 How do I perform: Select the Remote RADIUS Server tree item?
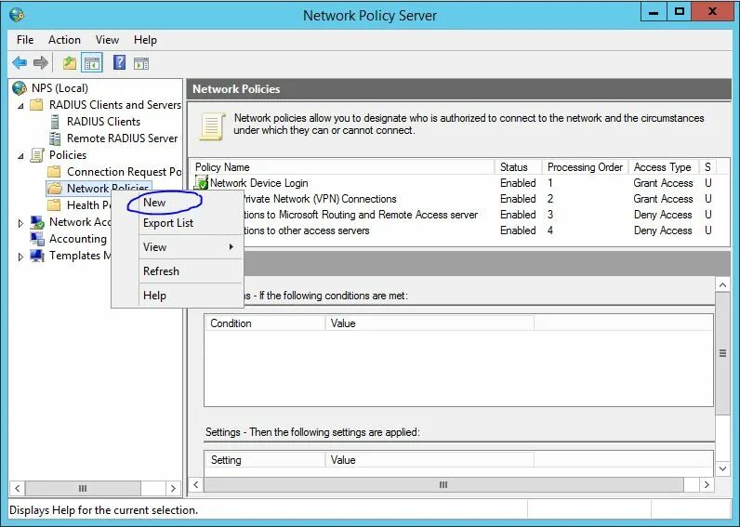click(x=122, y=138)
